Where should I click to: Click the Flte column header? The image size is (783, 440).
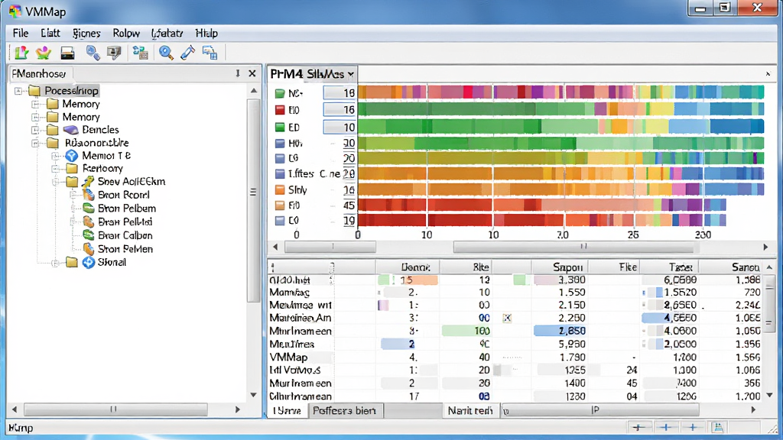pos(614,267)
